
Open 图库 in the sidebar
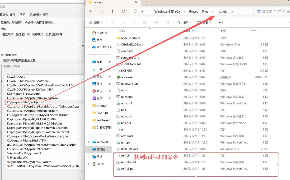tap(97, 40)
